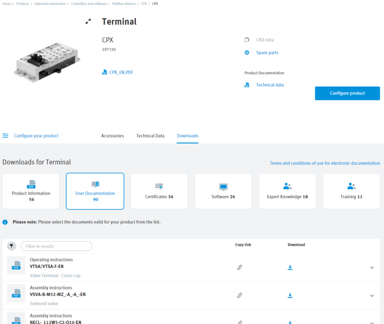Select the User Documentation 90 category
The width and height of the screenshot is (384, 324).
[x=95, y=191]
